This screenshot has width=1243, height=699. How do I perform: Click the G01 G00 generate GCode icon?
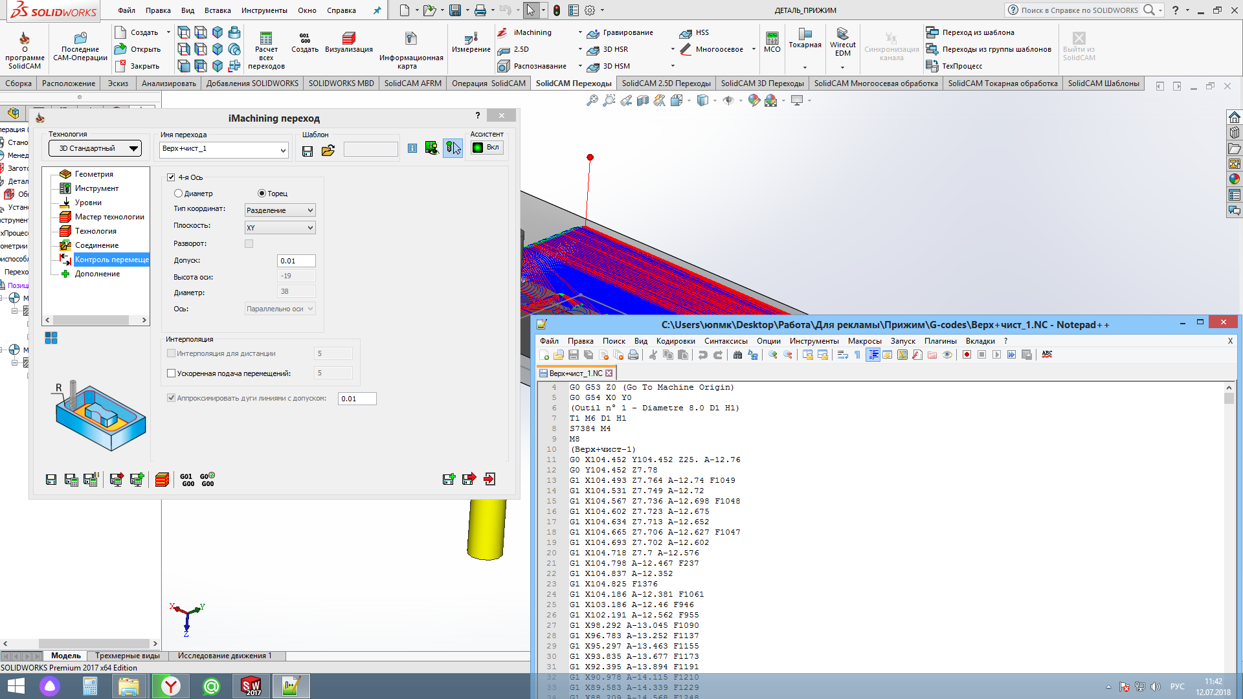(187, 480)
